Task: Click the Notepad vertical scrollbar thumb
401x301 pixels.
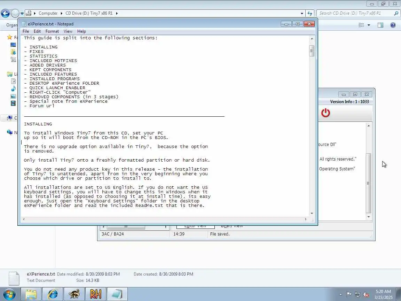Action: coord(312,51)
